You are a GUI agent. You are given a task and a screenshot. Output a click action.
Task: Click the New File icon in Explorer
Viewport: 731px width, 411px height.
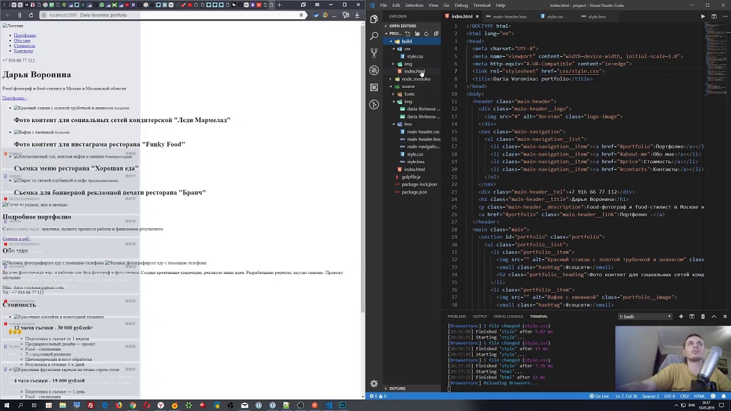point(407,34)
